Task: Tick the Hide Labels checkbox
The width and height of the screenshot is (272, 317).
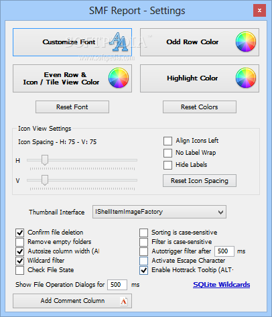Action: coord(167,165)
